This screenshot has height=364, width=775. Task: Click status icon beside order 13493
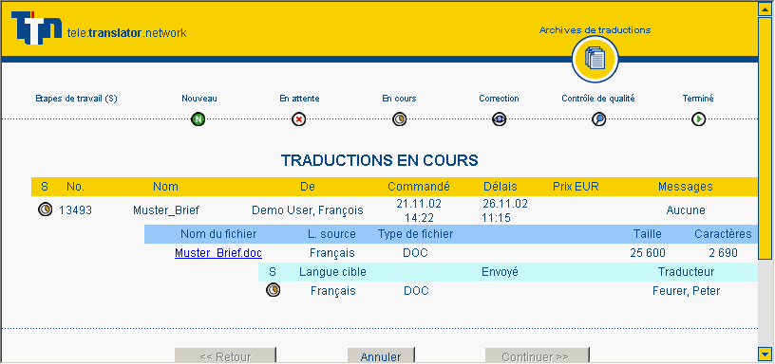45,209
